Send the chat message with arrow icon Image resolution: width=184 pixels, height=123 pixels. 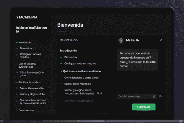[160, 96]
